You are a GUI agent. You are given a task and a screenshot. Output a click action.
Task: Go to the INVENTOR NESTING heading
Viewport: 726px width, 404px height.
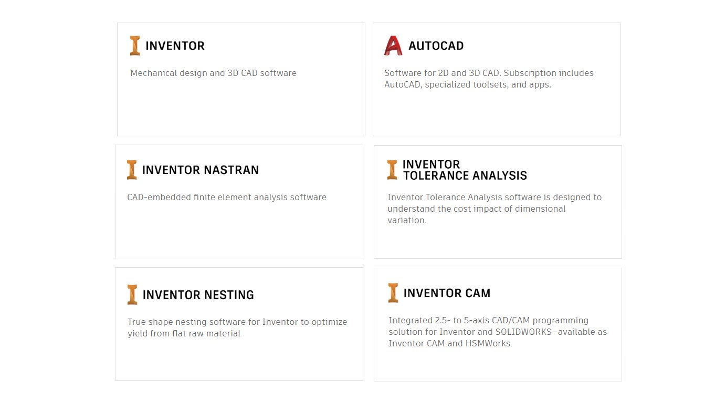point(198,295)
